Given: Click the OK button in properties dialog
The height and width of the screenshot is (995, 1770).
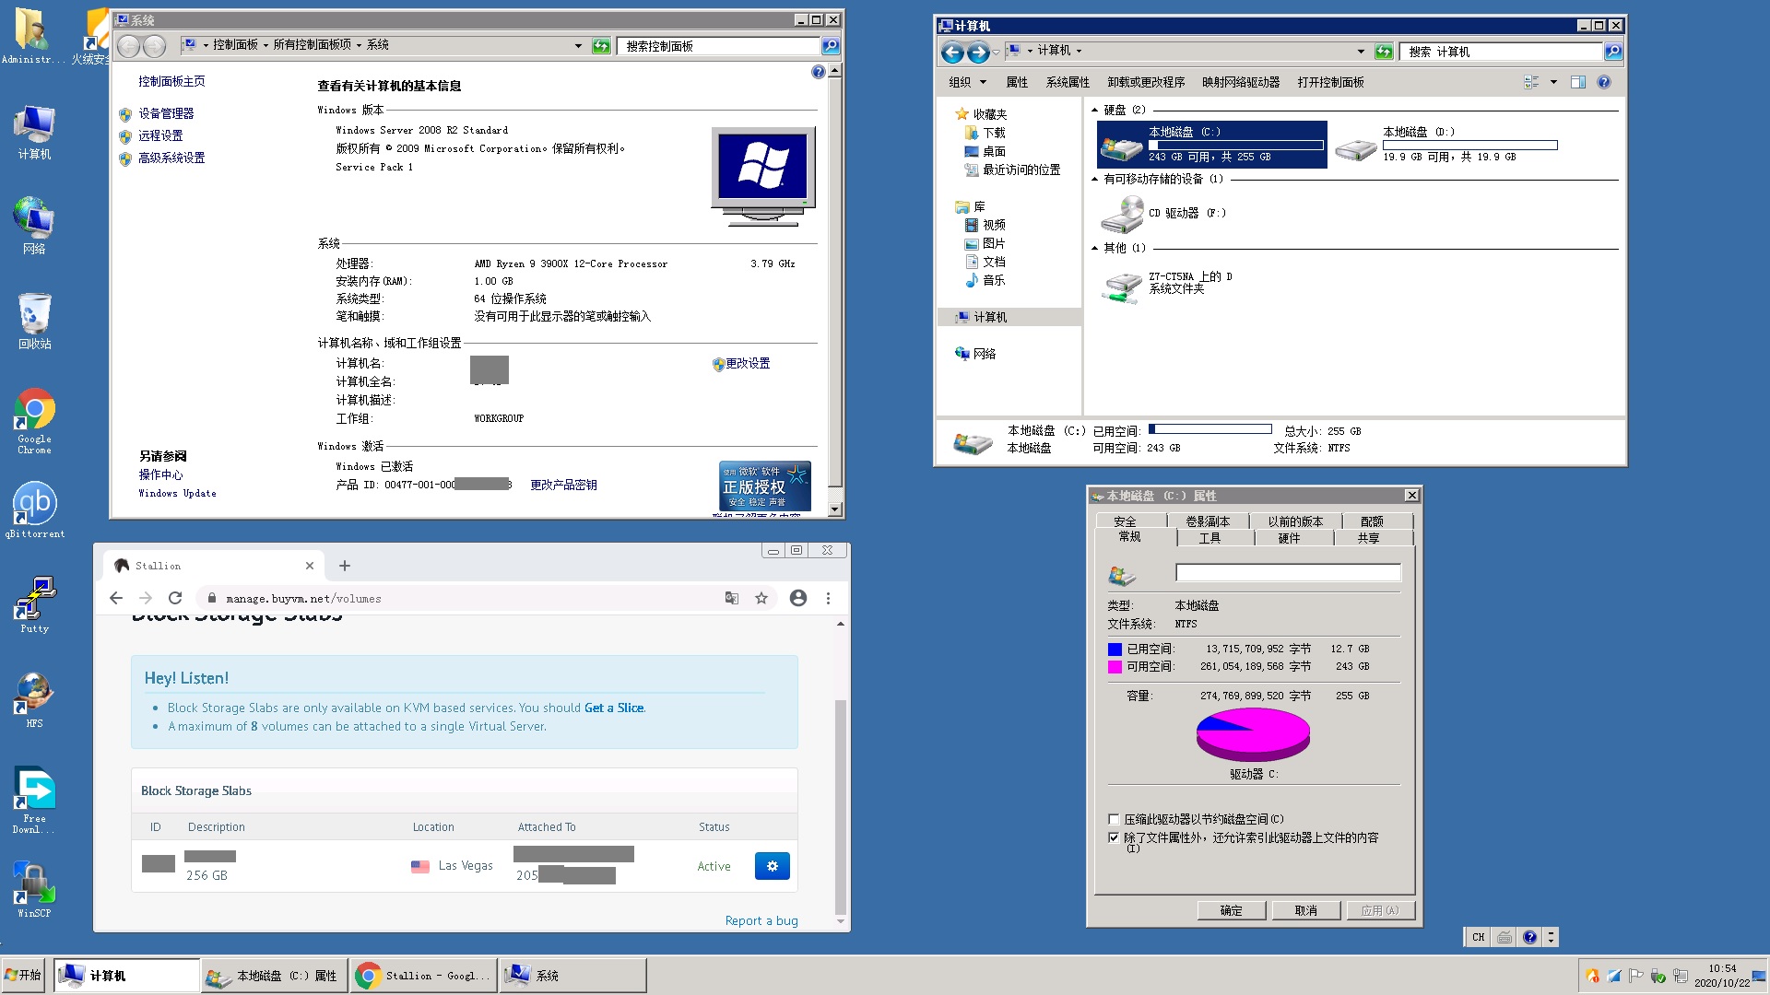Looking at the screenshot, I should [1231, 910].
